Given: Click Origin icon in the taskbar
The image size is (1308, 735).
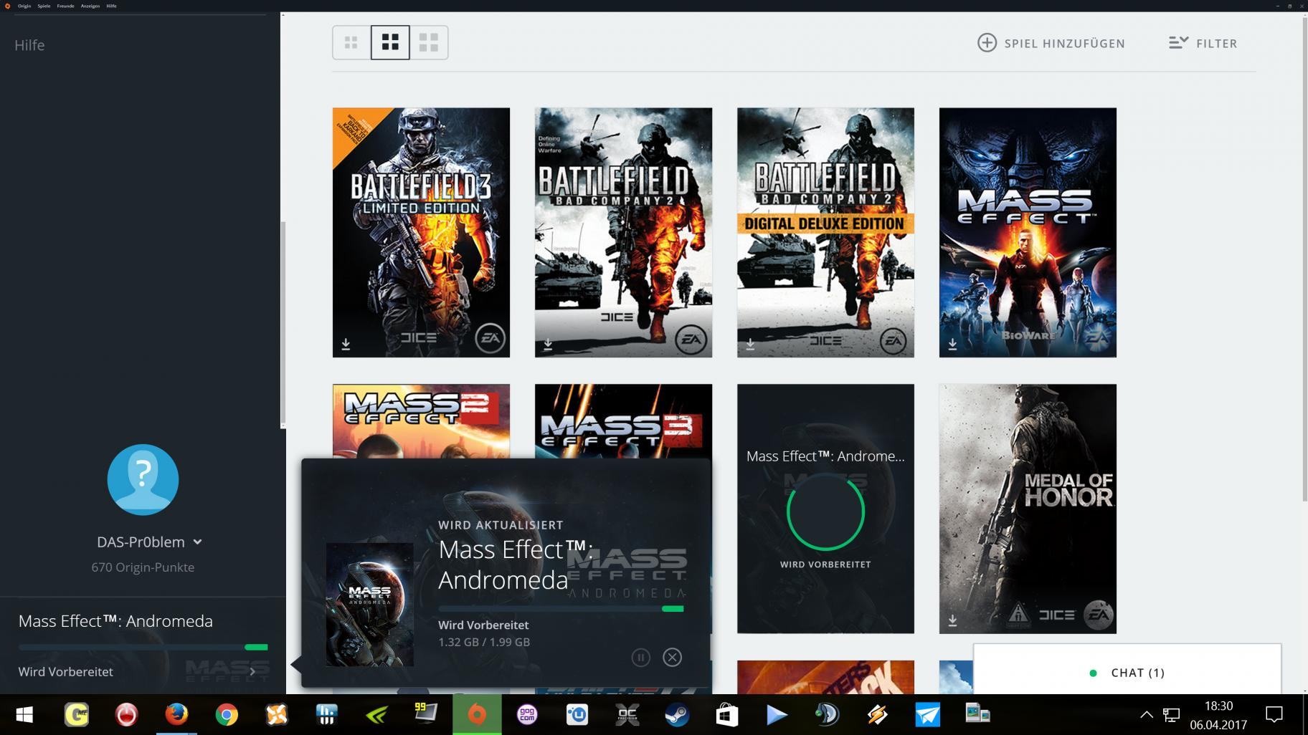Looking at the screenshot, I should point(477,714).
